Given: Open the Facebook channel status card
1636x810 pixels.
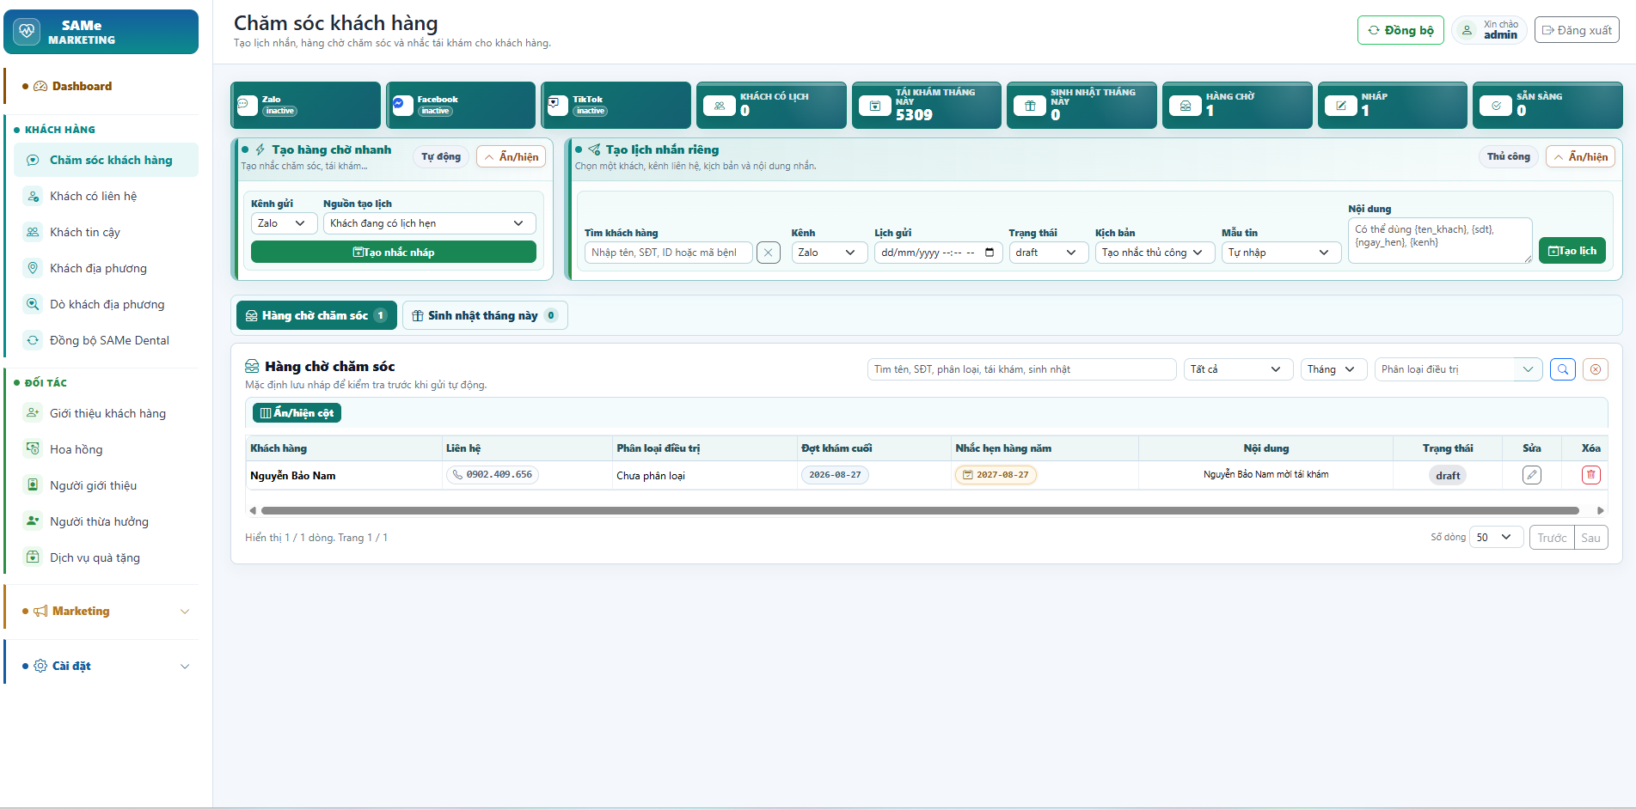Looking at the screenshot, I should [461, 105].
